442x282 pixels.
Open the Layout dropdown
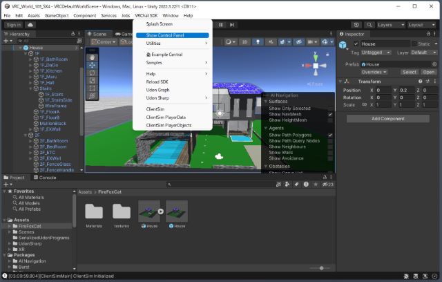coord(421,25)
